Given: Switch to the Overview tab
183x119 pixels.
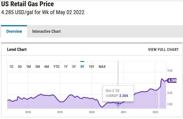Looking at the screenshot, I should tap(14, 31).
